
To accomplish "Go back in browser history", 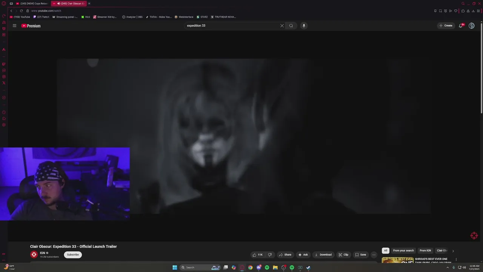I will pos(11,11).
